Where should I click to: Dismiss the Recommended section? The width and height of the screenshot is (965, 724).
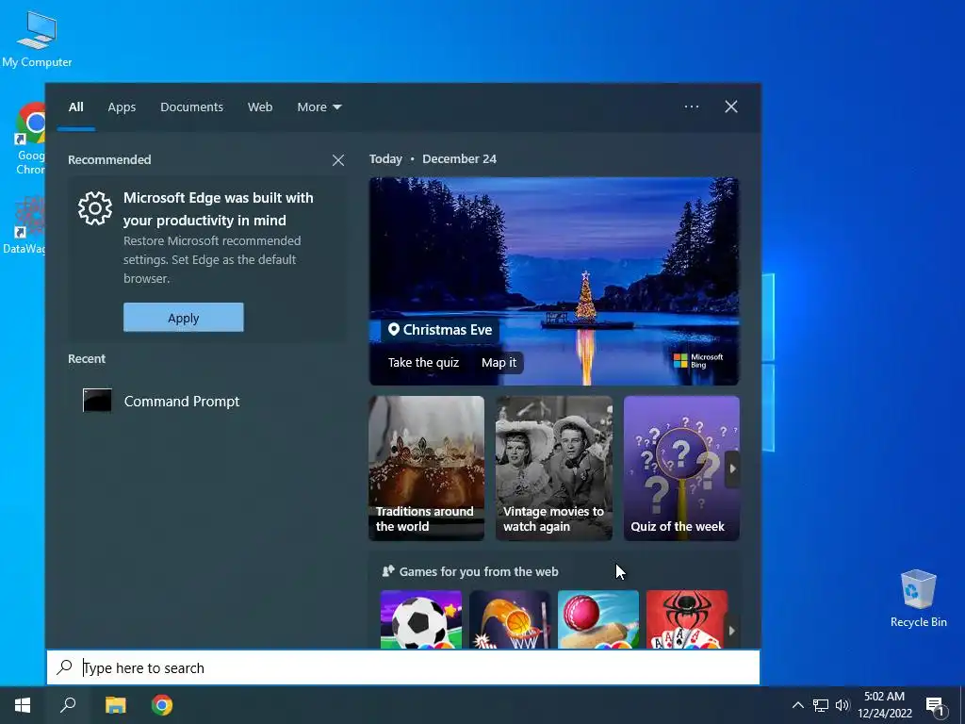click(338, 160)
